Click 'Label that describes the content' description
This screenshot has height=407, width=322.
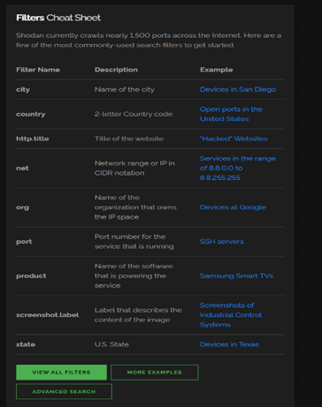(138, 315)
